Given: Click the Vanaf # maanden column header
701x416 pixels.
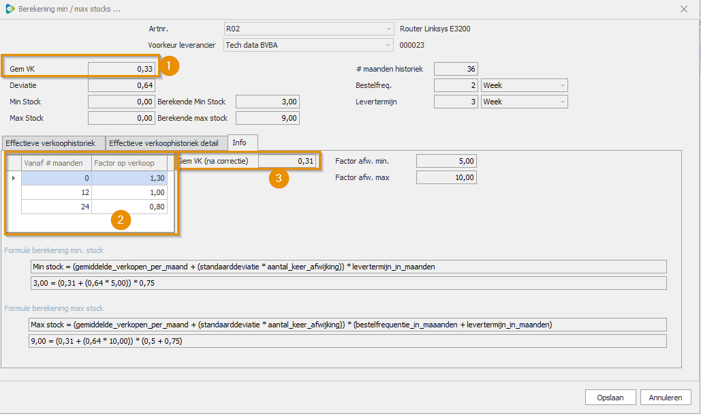Looking at the screenshot, I should tap(56, 163).
